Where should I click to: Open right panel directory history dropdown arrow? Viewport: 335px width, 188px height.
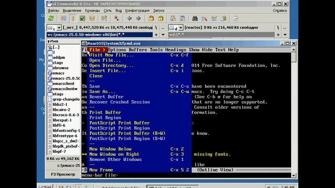285,35
